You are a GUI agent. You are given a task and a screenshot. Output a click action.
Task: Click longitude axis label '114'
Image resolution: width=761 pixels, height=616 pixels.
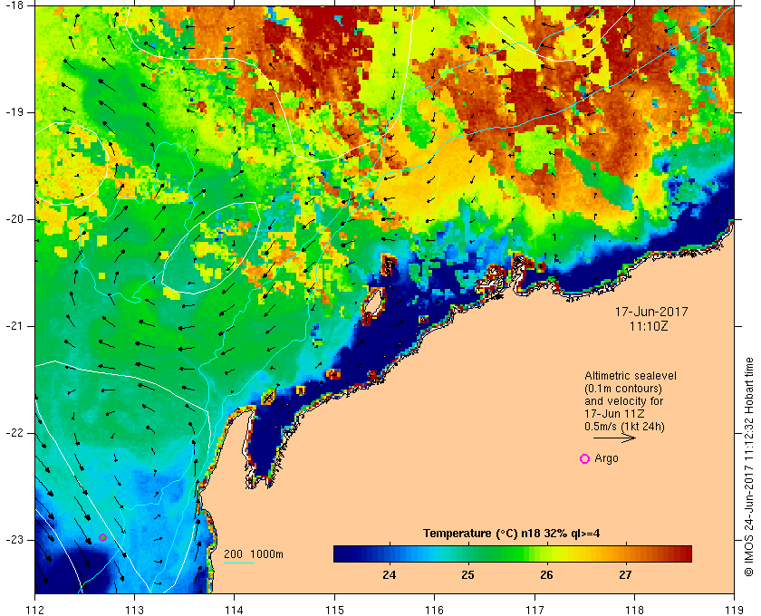tap(235, 609)
